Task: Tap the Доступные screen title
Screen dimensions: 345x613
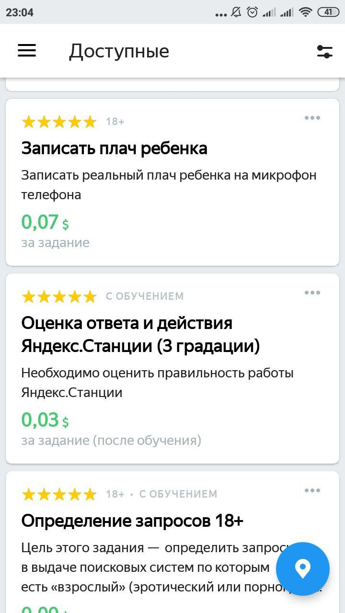Action: pos(119,51)
